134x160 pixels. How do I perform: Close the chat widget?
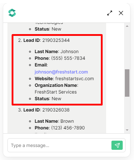click(121, 13)
